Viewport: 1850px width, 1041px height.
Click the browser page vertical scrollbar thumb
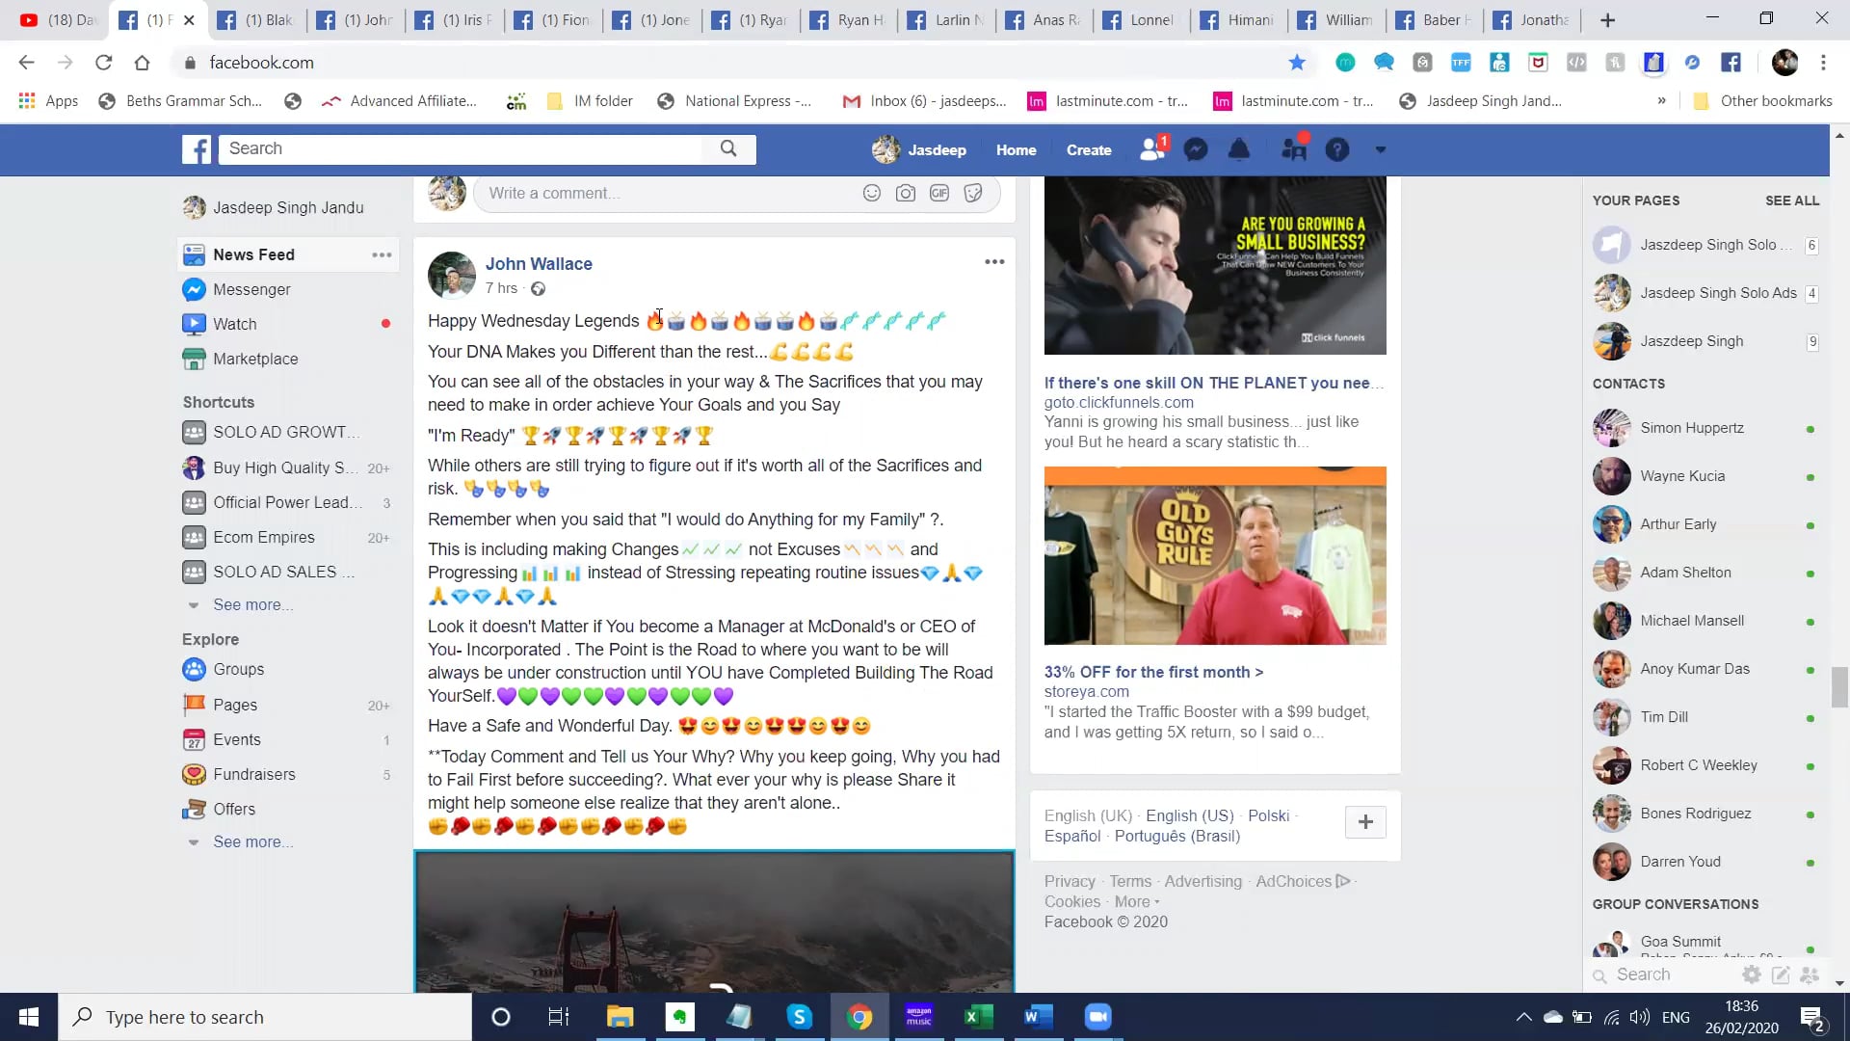tap(1839, 686)
